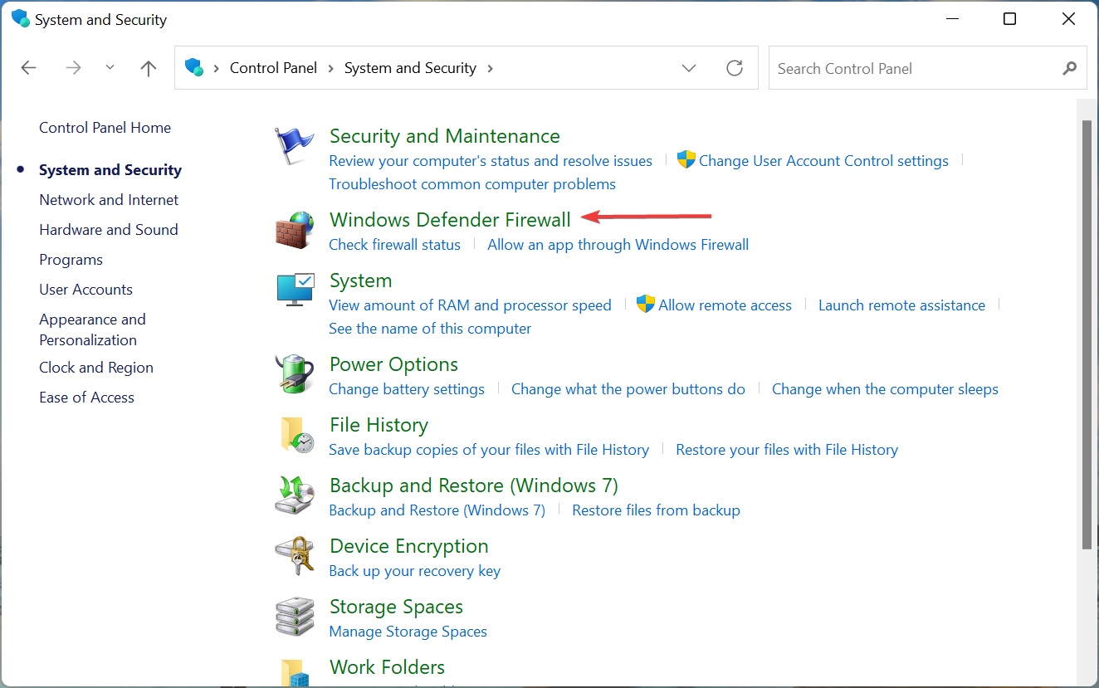Screen dimensions: 1099x688
Task: Select Control Panel in the breadcrumb path
Action: point(273,68)
